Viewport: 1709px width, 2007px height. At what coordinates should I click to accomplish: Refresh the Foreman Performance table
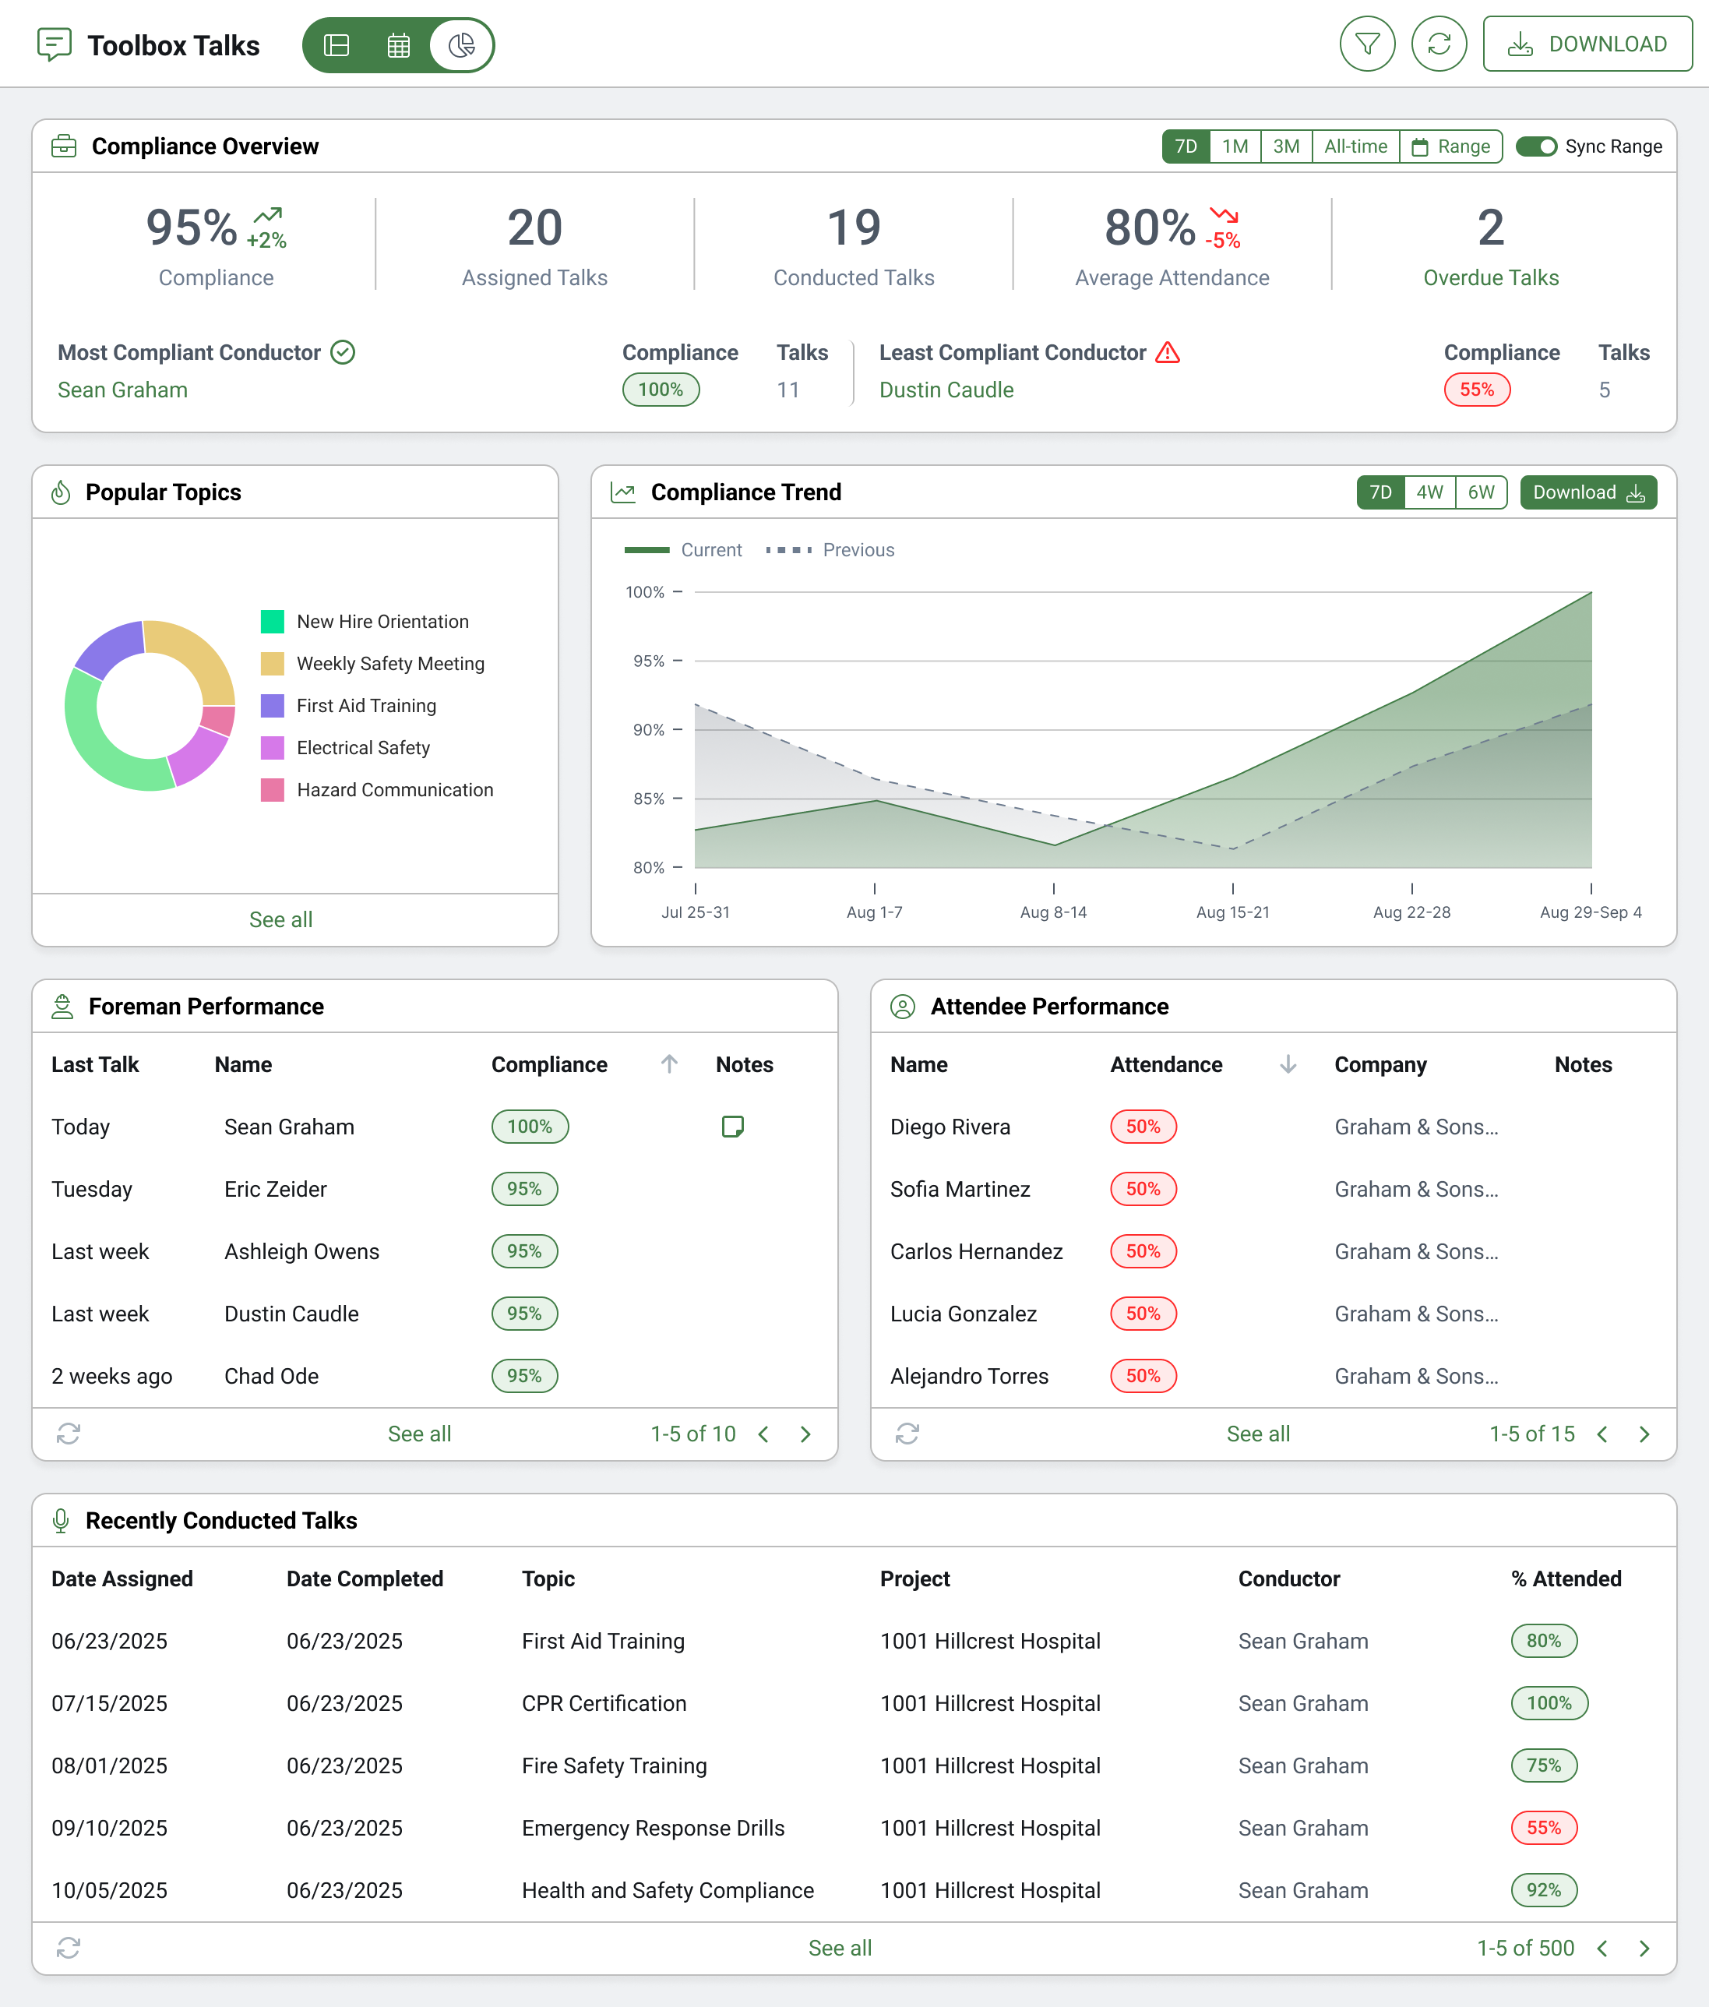tap(68, 1434)
